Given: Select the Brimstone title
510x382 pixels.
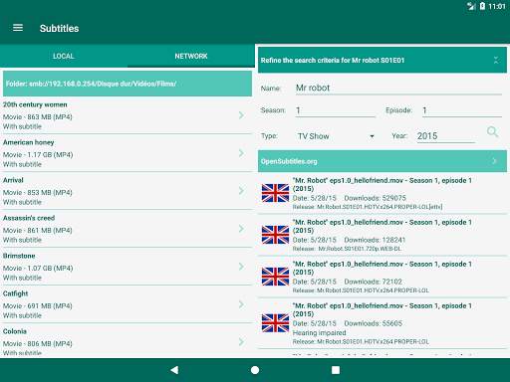Looking at the screenshot, I should click(19, 256).
